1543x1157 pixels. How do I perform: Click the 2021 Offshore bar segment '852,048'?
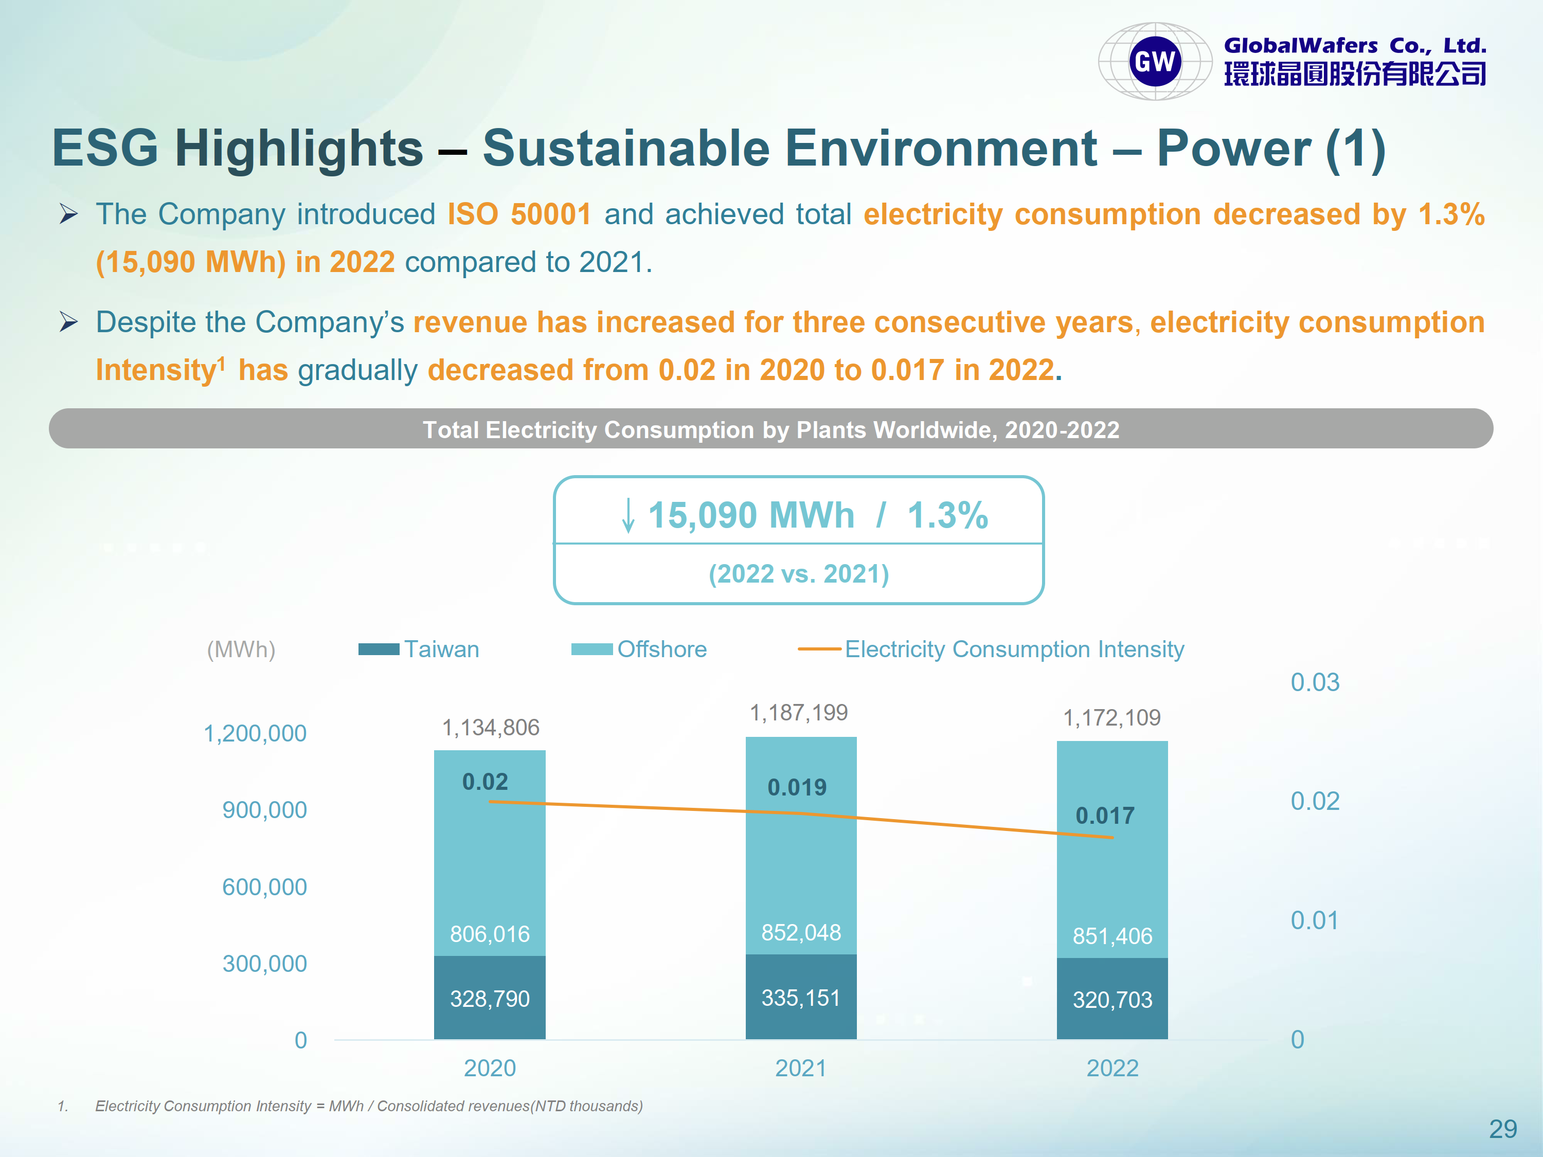pos(801,846)
